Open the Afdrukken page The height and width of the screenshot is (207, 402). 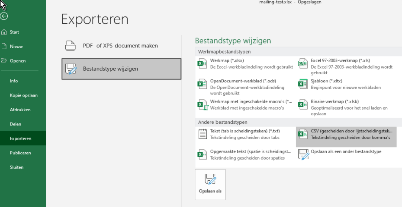(23, 110)
